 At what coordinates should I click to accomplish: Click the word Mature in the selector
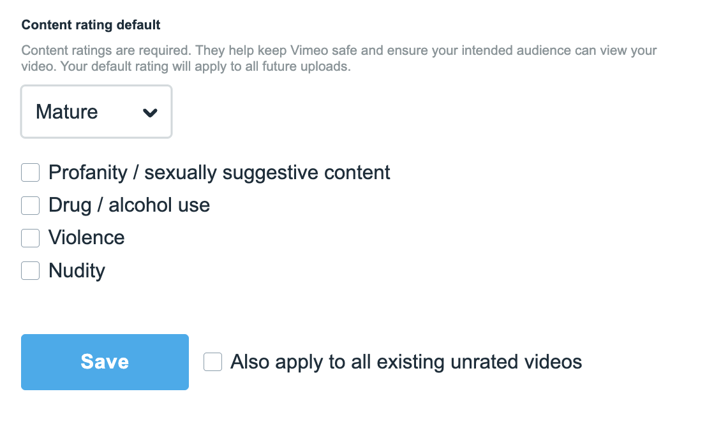(x=67, y=112)
